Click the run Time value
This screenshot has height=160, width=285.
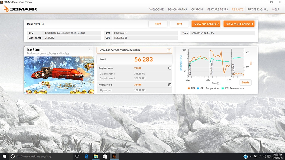click(x=203, y=33)
